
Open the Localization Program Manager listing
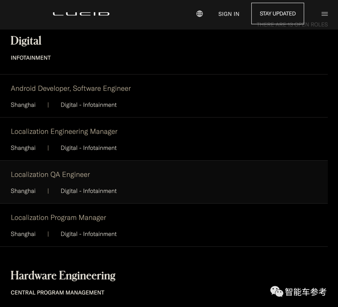[x=59, y=217]
